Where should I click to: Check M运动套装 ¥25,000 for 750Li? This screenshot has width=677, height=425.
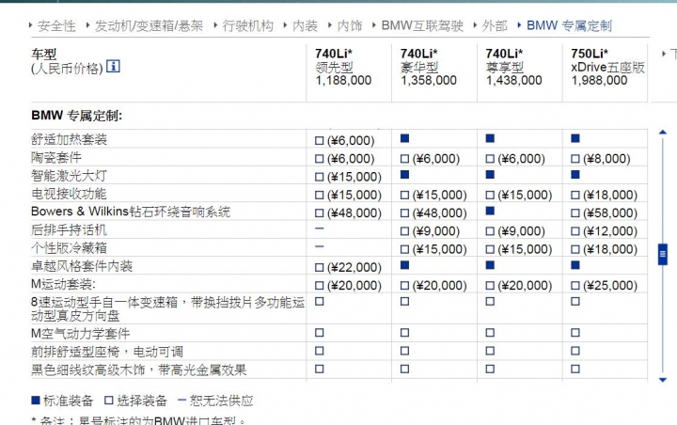575,286
